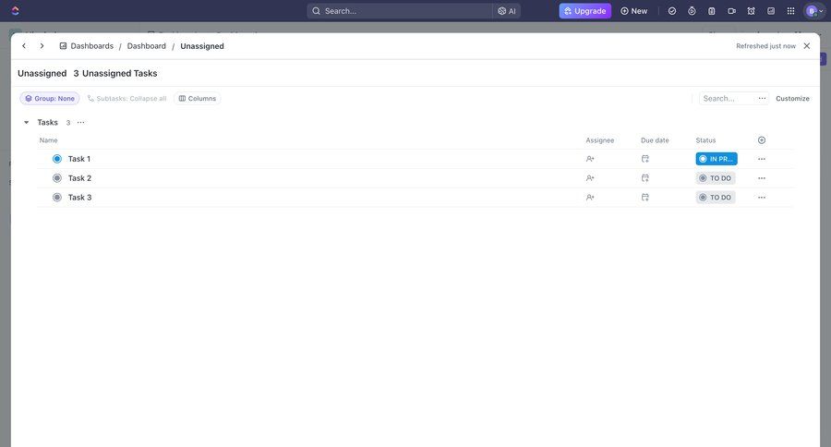The image size is (831, 447).
Task: Click the Refreshed just now text
Action: [x=765, y=46]
